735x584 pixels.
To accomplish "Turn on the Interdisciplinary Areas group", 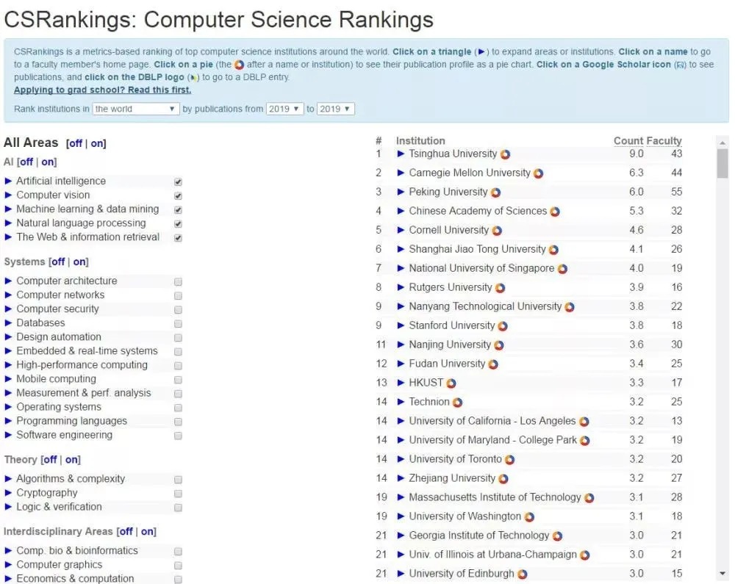I will click(148, 532).
